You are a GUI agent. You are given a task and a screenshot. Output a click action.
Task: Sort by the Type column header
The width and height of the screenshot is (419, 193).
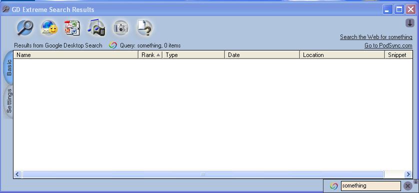pyautogui.click(x=193, y=55)
